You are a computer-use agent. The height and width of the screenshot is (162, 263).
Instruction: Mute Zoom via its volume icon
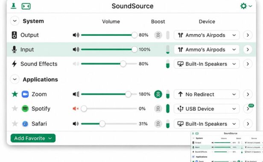(x=76, y=94)
